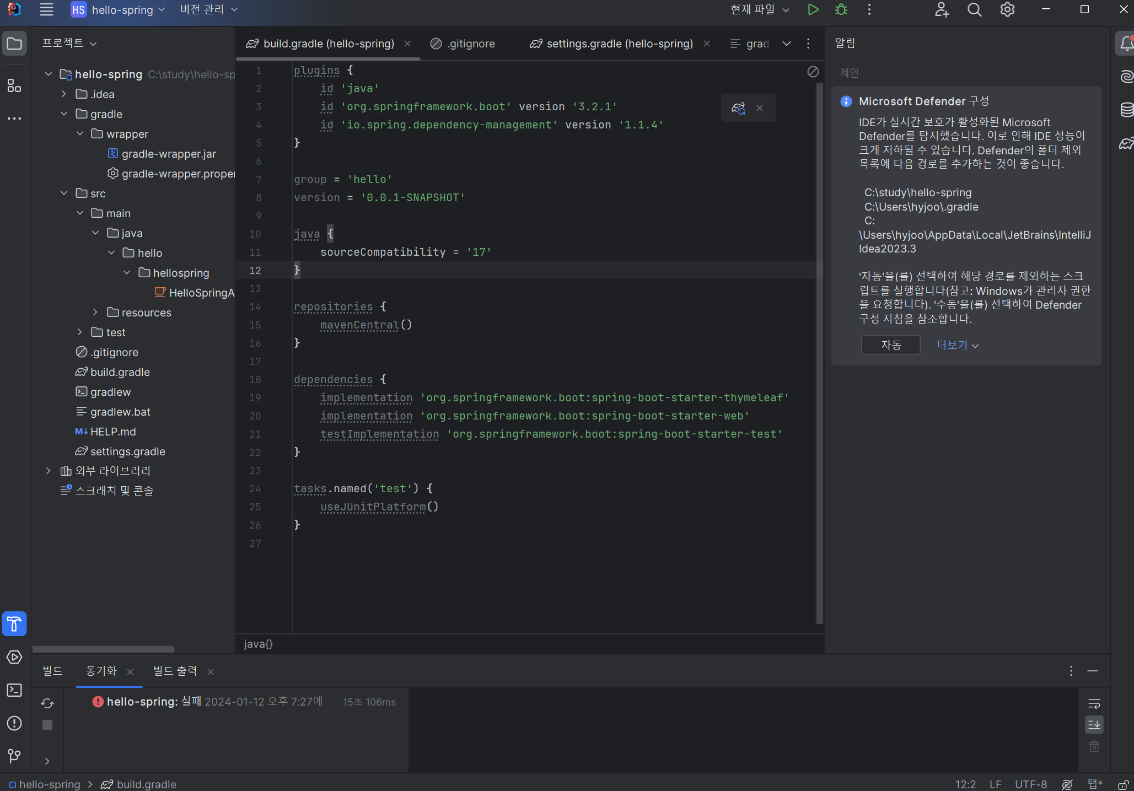
Task: Close the settings.gradle tab
Action: pos(707,44)
